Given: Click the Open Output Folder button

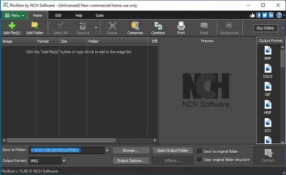Looking at the screenshot, I should [173, 150].
